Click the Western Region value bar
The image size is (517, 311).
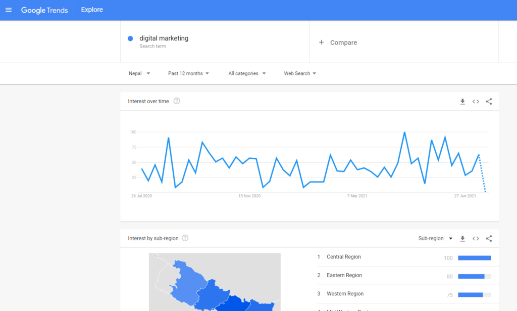click(475, 295)
